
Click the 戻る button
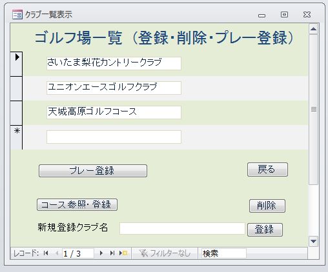click(x=267, y=170)
